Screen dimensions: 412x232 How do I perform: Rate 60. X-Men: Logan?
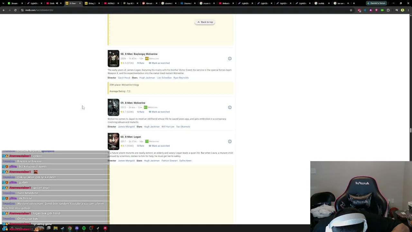coord(141,146)
